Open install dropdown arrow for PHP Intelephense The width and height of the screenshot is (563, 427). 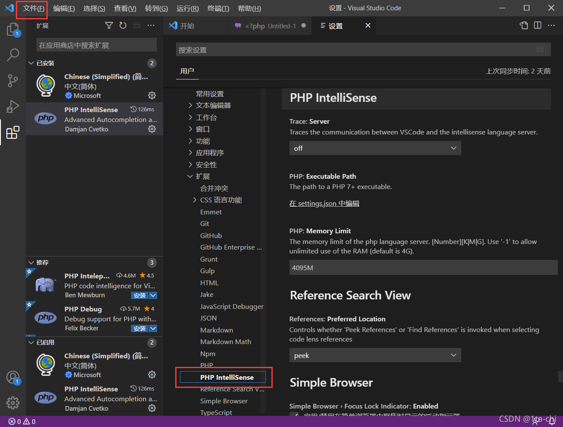click(x=153, y=296)
